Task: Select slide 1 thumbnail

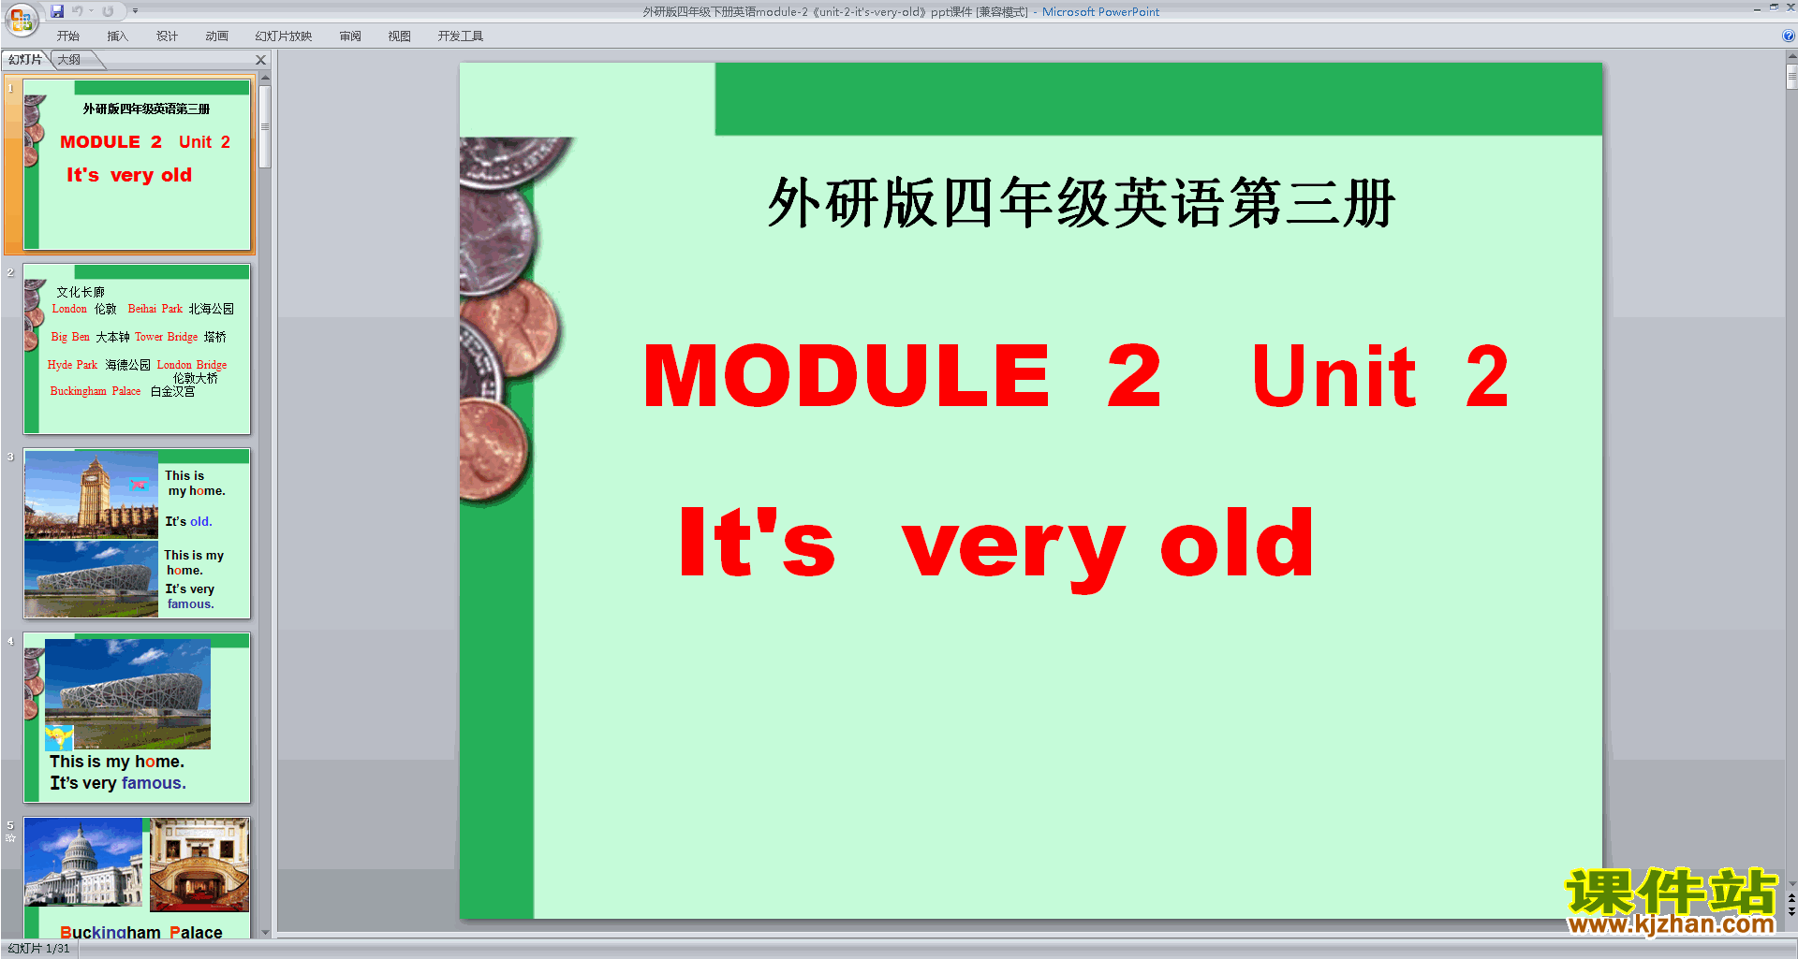Action: (x=137, y=165)
